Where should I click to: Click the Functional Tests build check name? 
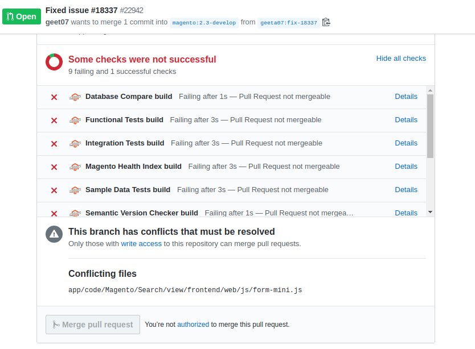click(124, 120)
